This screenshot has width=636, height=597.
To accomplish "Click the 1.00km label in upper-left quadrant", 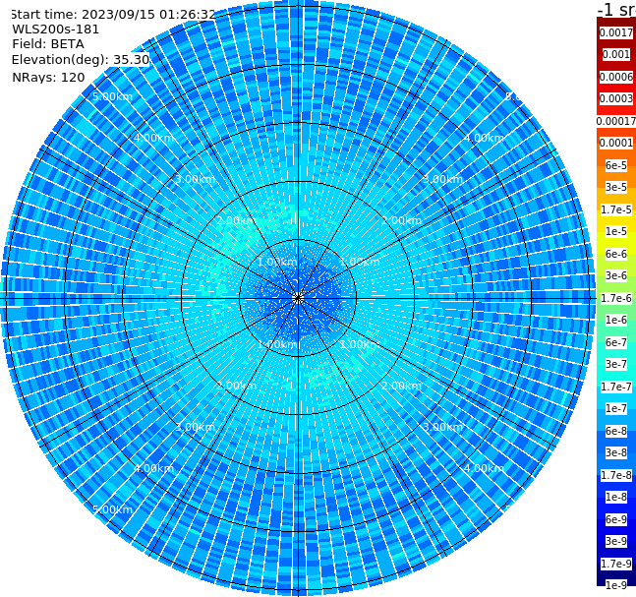I will tap(278, 262).
